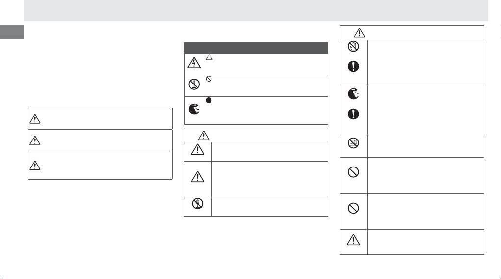The width and height of the screenshot is (501, 279).
Task: Click the warning triangle in the right table's bottom row
Action: 353,240
